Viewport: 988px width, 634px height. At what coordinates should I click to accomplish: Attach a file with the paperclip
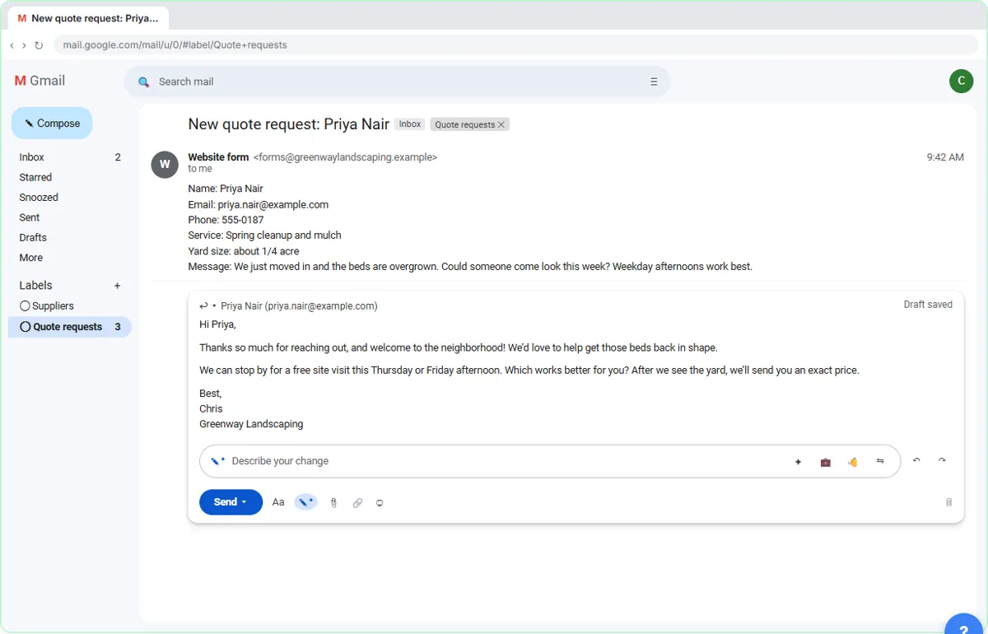pyautogui.click(x=333, y=502)
